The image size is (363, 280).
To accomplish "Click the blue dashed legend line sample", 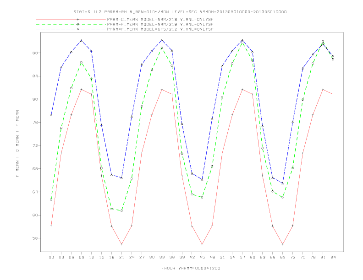I will pos(71,29).
